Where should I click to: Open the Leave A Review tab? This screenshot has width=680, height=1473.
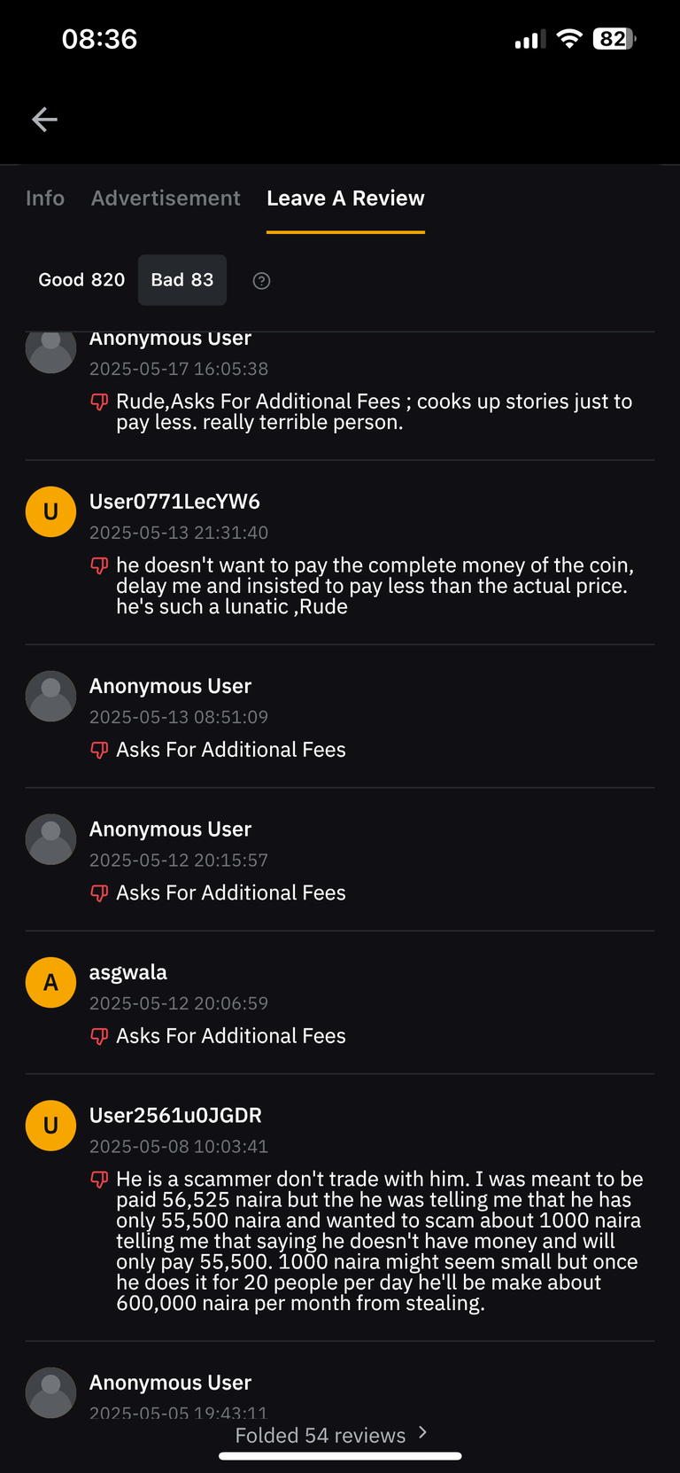[x=345, y=199]
